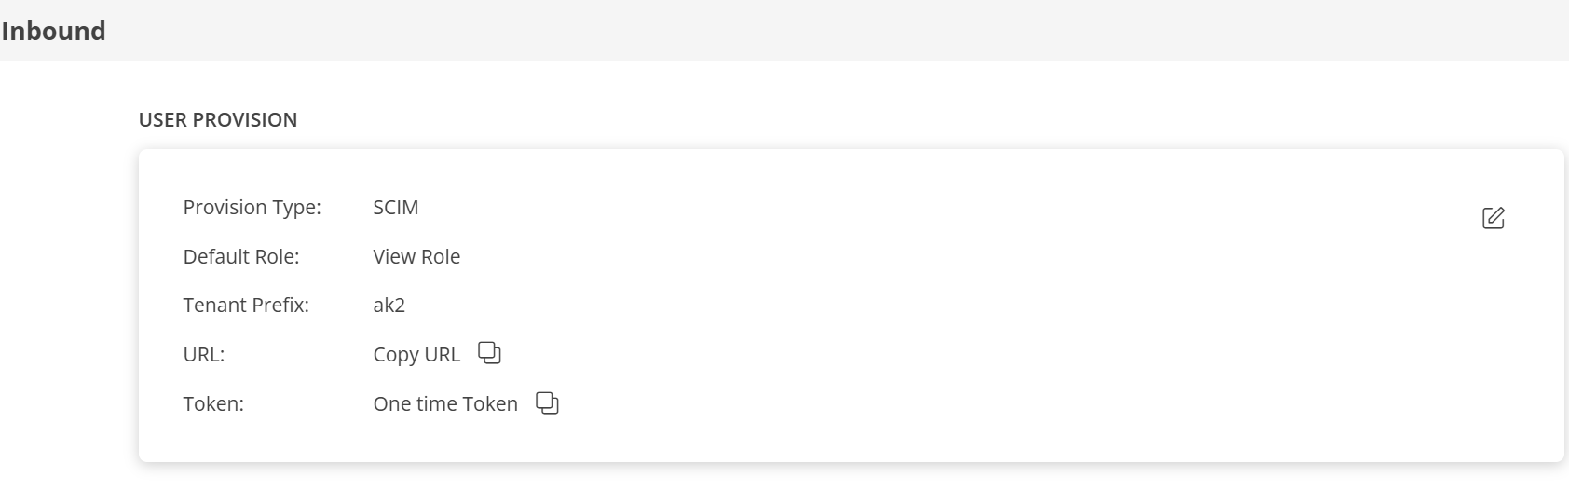The width and height of the screenshot is (1569, 490).
Task: Click the word Copy in Copy URL
Action: click(x=396, y=355)
